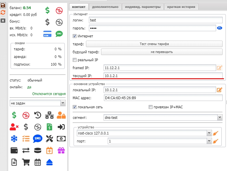Enable the 'реальный IP' checkbox
227x171 pixels.
[x=75, y=60]
